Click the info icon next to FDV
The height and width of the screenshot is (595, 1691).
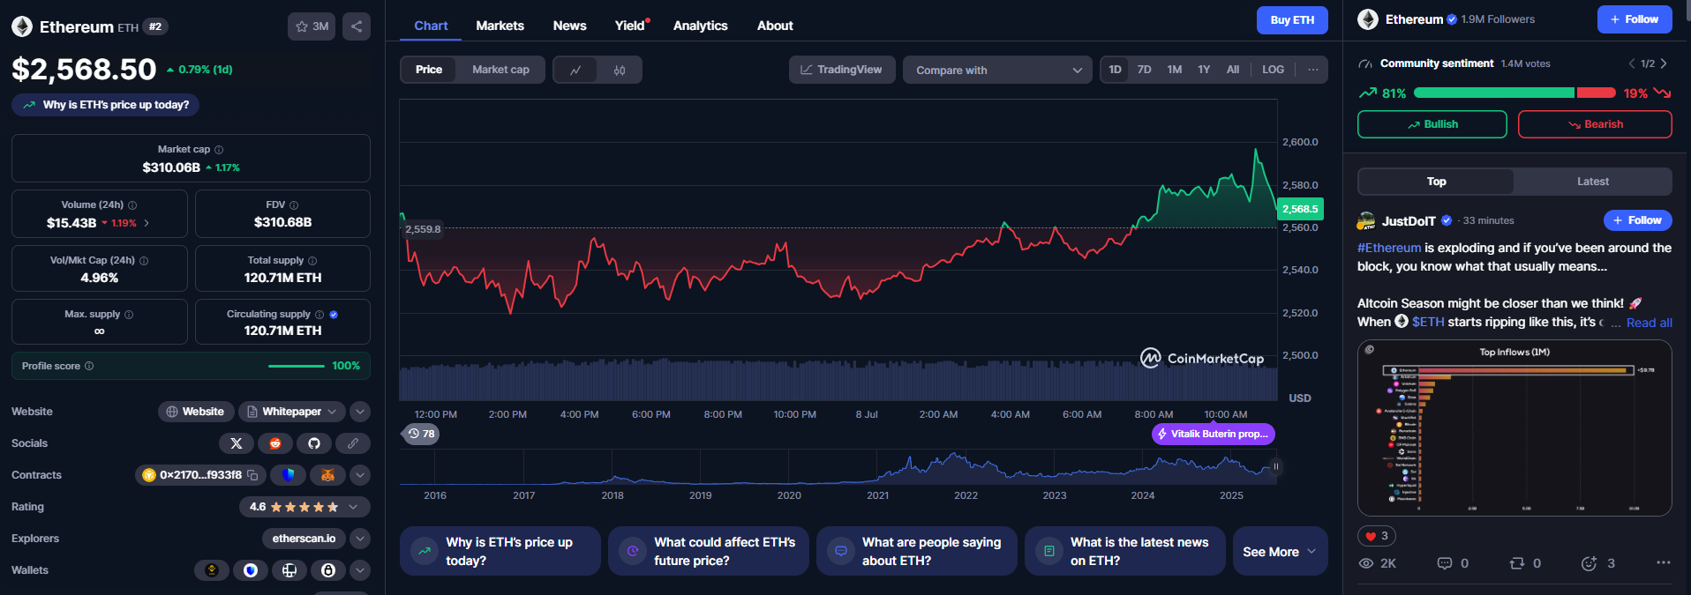pyautogui.click(x=294, y=205)
